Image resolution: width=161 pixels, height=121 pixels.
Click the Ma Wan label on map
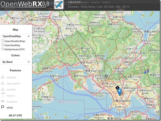click(56, 76)
